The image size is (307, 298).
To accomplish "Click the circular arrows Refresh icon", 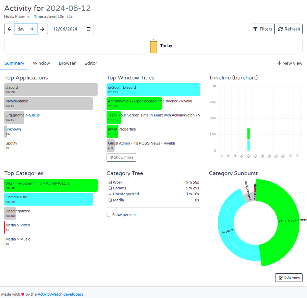I will click(x=280, y=29).
